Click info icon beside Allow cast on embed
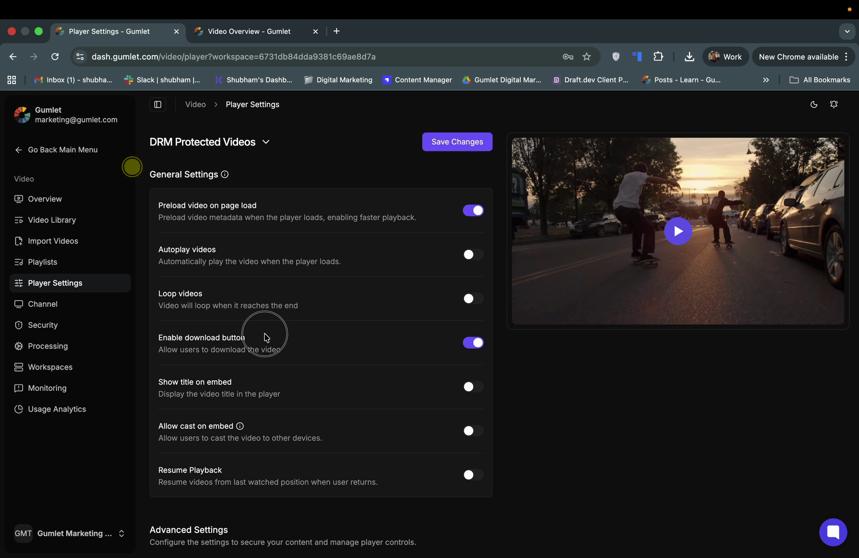 (x=240, y=426)
